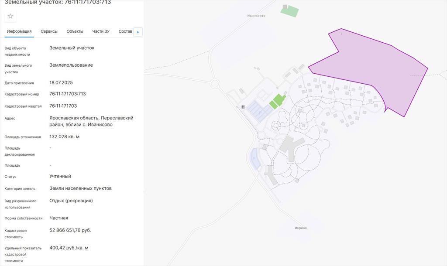Click the roundabout on the map

(214, 84)
